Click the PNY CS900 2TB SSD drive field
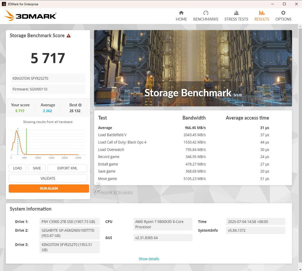 click(x=70, y=222)
